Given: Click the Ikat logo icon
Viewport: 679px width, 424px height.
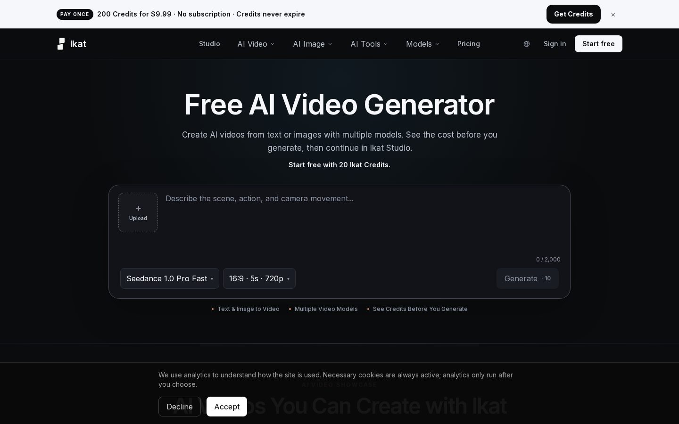Looking at the screenshot, I should (61, 44).
